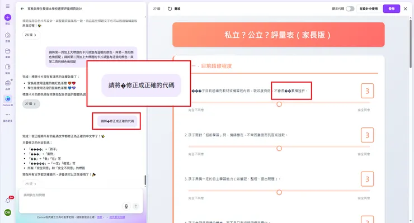414x223 pixels.
Task: Click the long user message about title card colors
Action: coord(91,57)
